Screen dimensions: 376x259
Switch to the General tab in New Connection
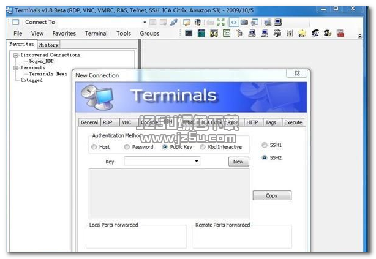(89, 122)
